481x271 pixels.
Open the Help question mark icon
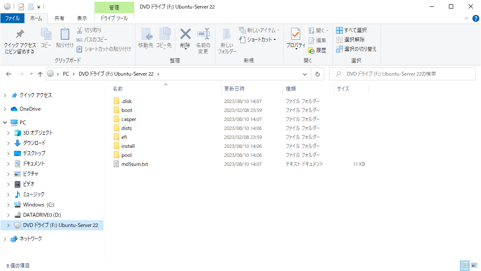[x=475, y=18]
